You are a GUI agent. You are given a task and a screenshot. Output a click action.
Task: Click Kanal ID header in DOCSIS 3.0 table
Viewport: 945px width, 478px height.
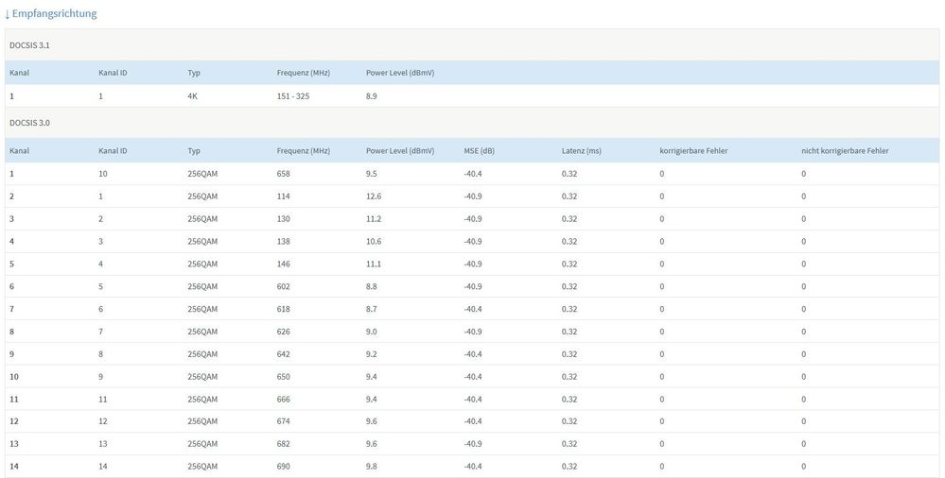113,150
